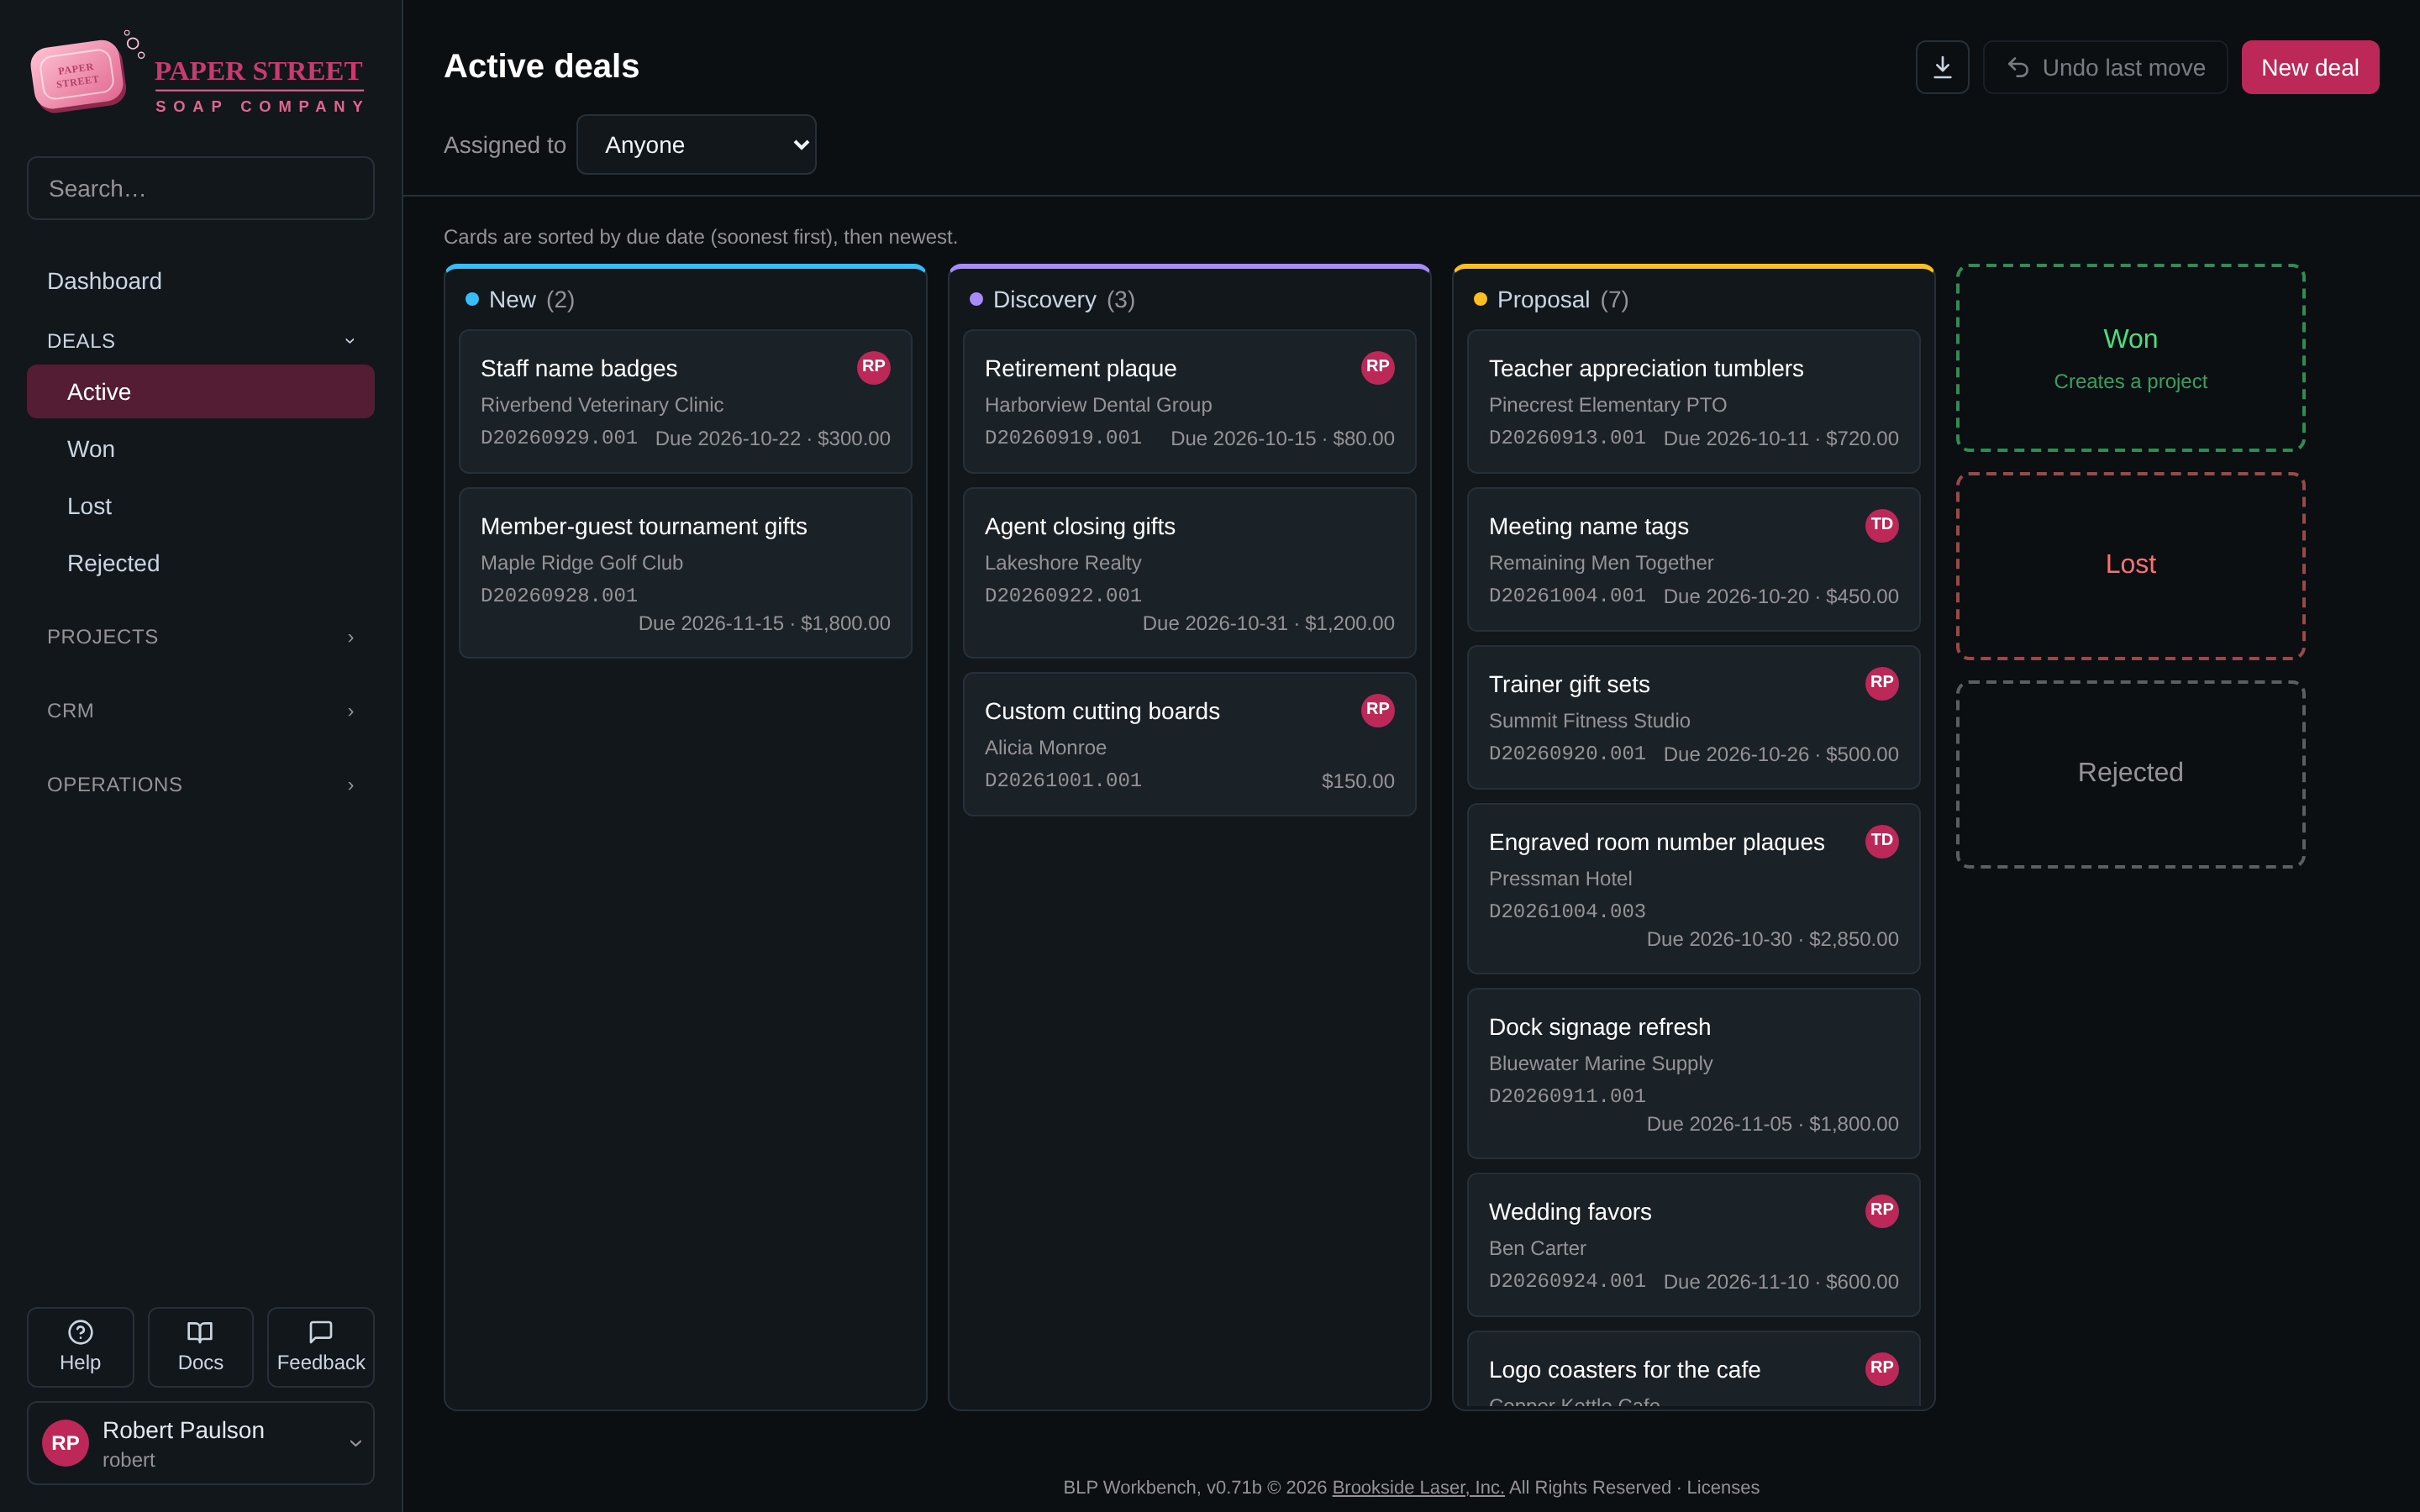Open Lost deals in the sidebar
This screenshot has height=1512, width=2420.
click(x=200, y=506)
